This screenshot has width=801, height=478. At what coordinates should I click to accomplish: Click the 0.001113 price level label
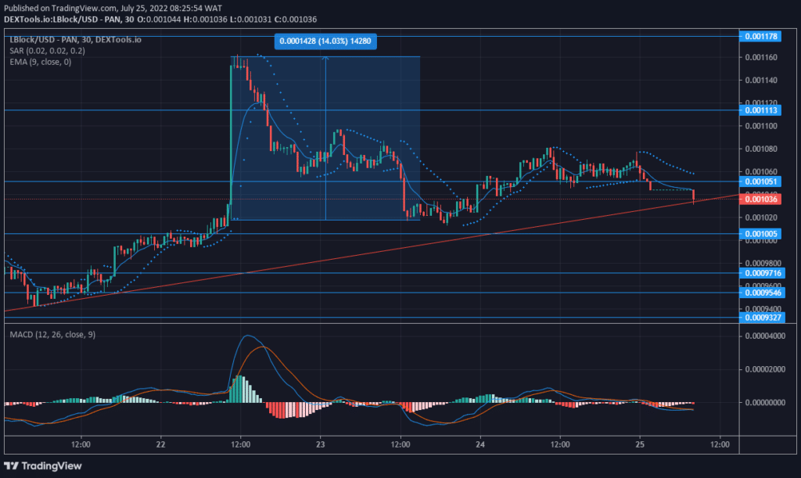coord(760,110)
